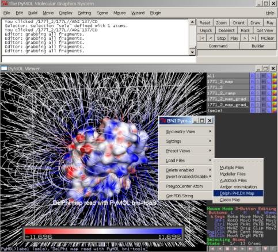Image resolution: width=278 pixels, height=252 pixels.
Task: Expand Settings submenu in BNI window
Action: point(186,141)
